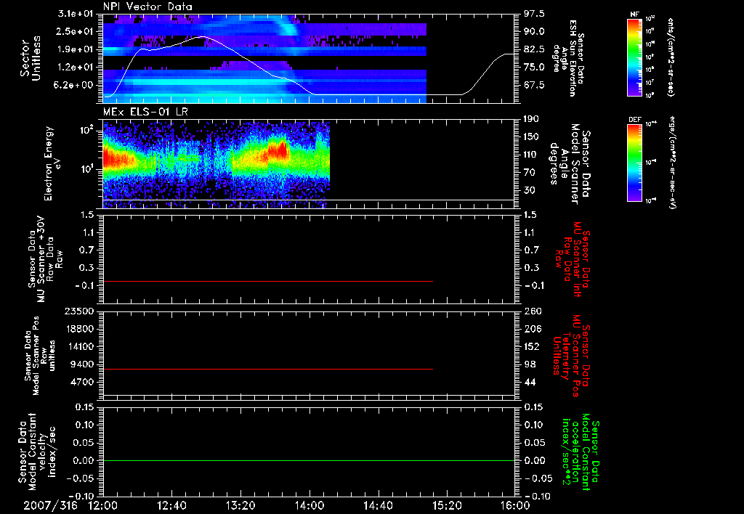Click the '206' telemetry axis tick

pos(532,329)
